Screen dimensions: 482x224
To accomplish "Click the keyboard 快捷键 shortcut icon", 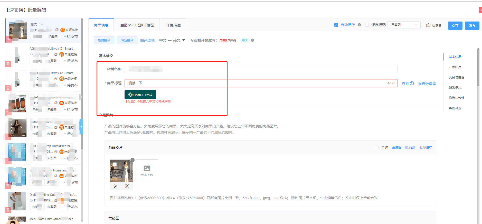I will [x=428, y=25].
